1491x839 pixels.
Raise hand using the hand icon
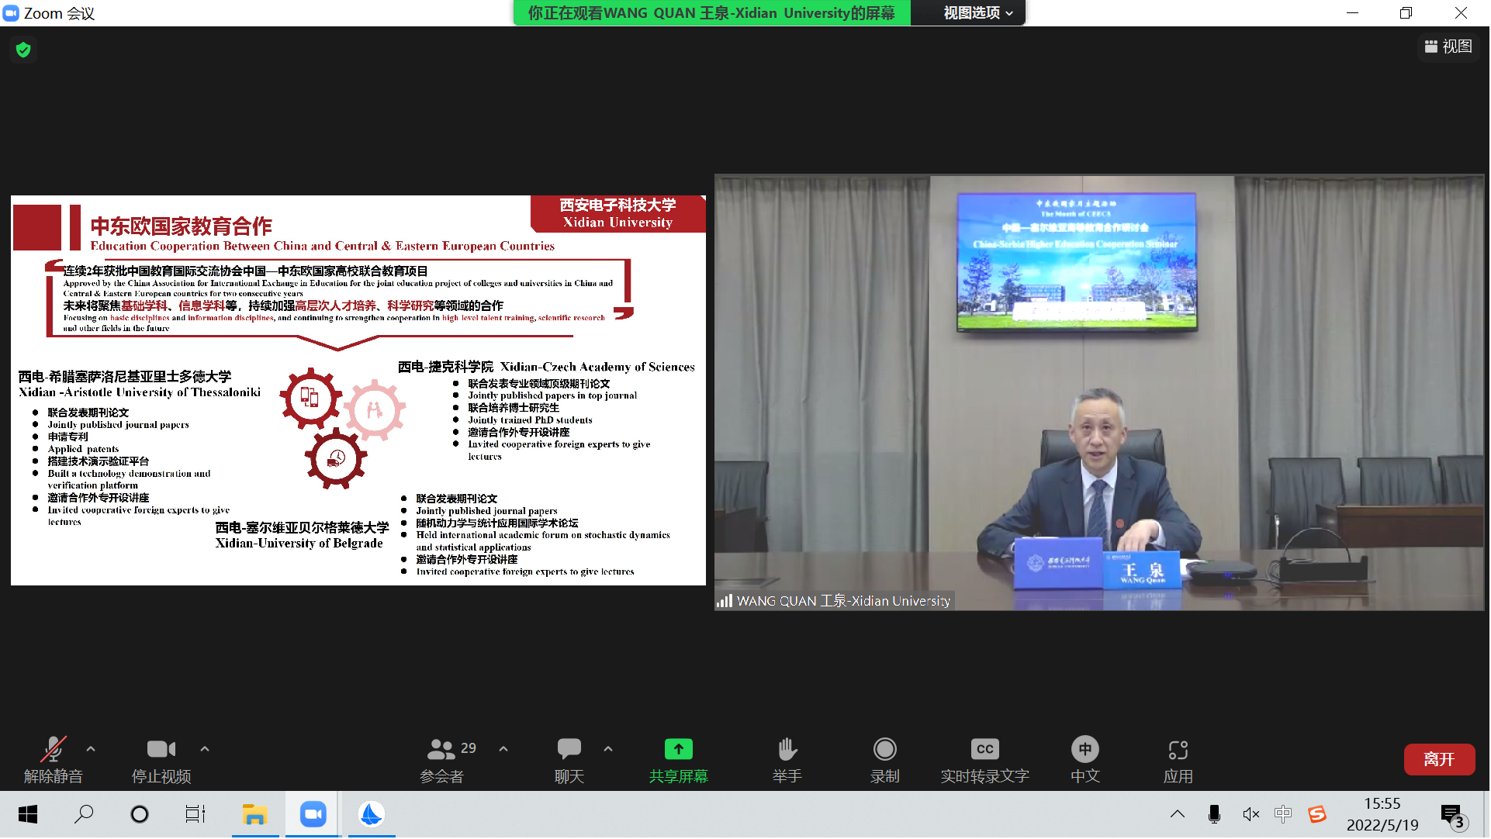pyautogui.click(x=787, y=760)
